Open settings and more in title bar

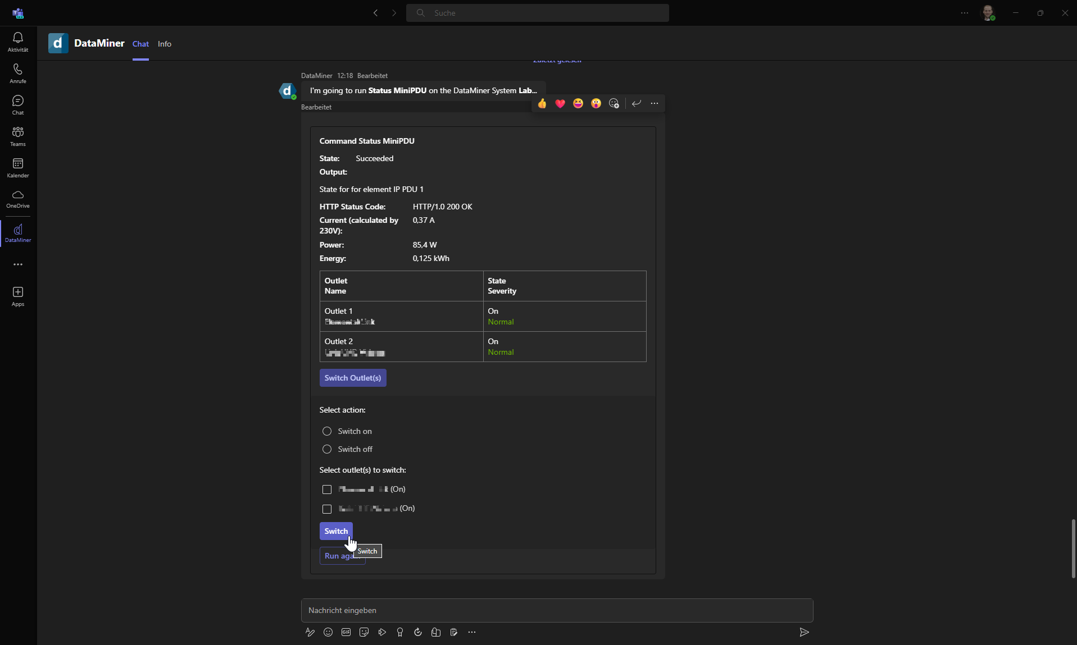click(x=965, y=13)
